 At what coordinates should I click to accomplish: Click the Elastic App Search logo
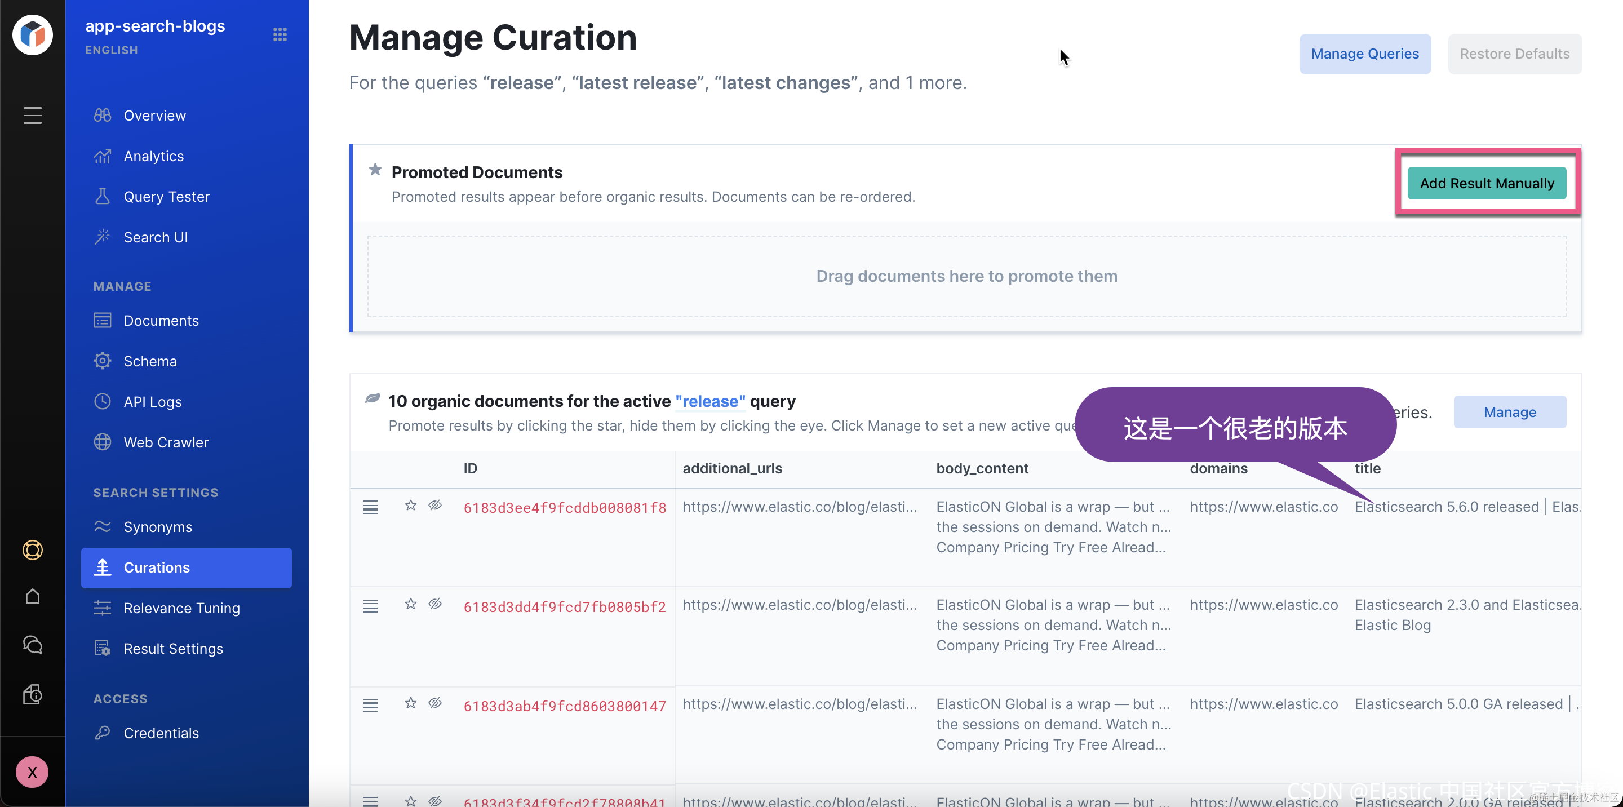pos(32,34)
